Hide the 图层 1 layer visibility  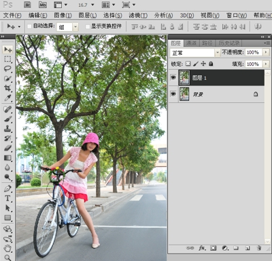pyautogui.click(x=173, y=77)
